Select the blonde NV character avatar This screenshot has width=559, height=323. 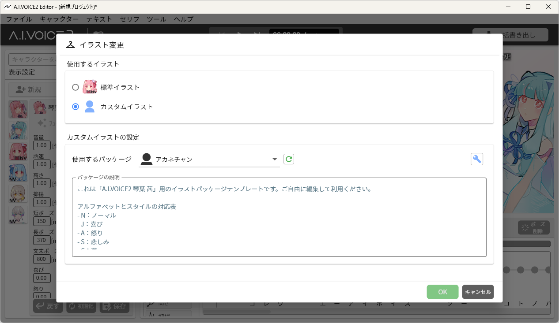point(18,194)
